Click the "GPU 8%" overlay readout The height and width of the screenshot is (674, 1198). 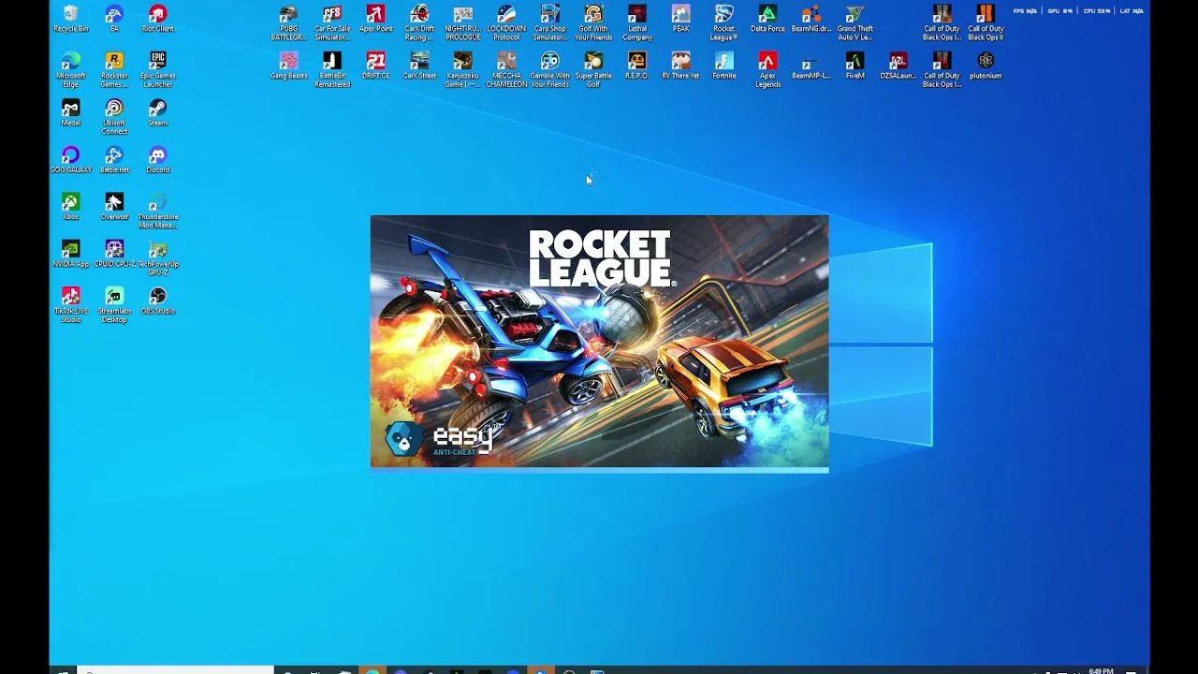pos(1060,11)
